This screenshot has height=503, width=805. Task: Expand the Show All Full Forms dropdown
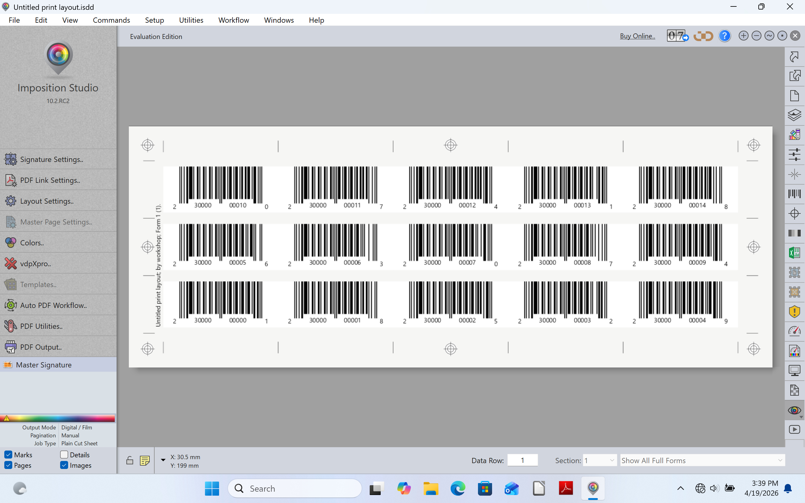[x=702, y=460]
